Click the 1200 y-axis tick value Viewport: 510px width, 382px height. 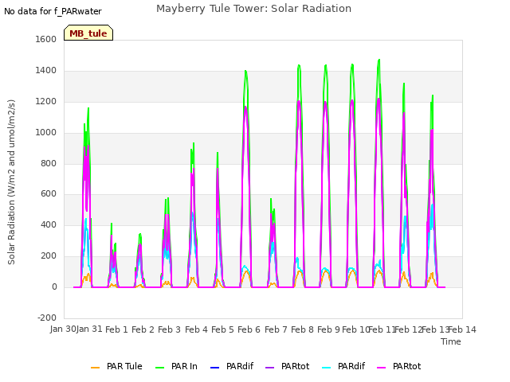[x=46, y=102]
